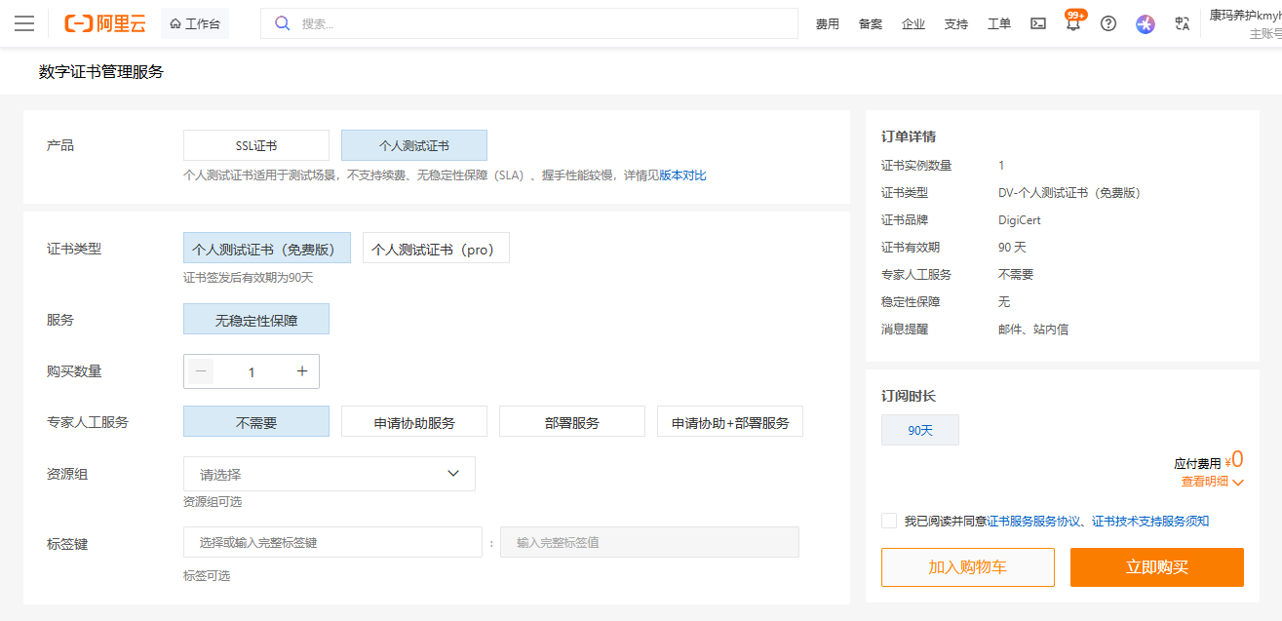The width and height of the screenshot is (1282, 621).
Task: Decrease purchase quantity with minus button
Action: point(201,371)
